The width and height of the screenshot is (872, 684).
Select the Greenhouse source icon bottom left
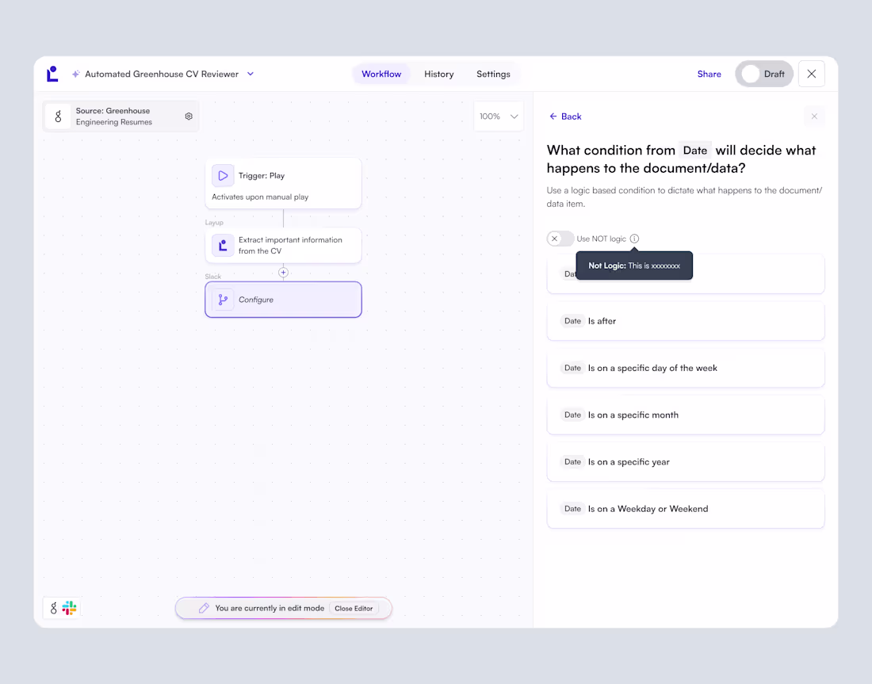(53, 608)
